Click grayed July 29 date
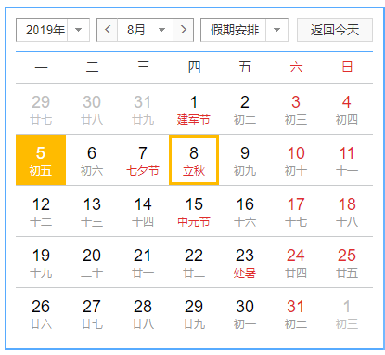385x355 pixels. click(41, 109)
